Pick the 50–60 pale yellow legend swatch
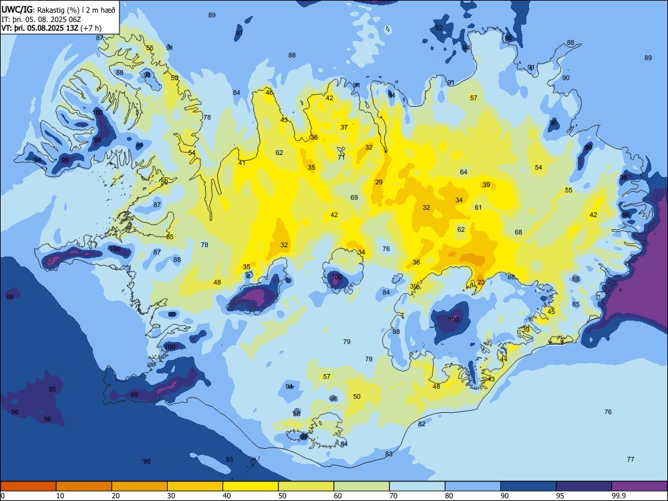Screen dimensions: 668x501 pyautogui.click(x=306, y=486)
